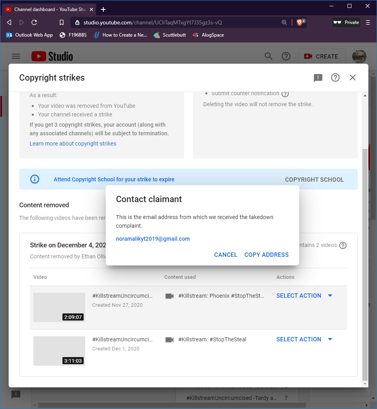This screenshot has width=377, height=409.
Task: Click the Private window sunglasses indicator
Action: coord(346,22)
